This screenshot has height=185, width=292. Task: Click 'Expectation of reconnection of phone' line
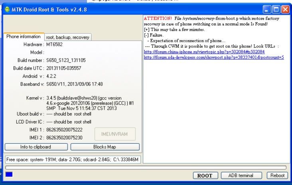point(186,40)
